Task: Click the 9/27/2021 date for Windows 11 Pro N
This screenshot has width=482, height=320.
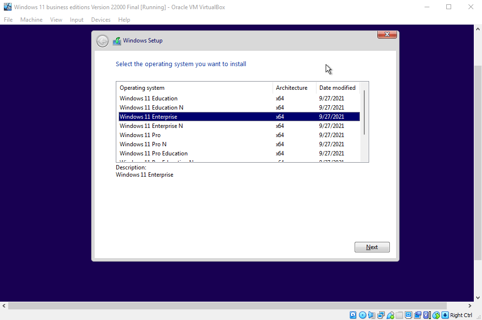Action: point(331,144)
